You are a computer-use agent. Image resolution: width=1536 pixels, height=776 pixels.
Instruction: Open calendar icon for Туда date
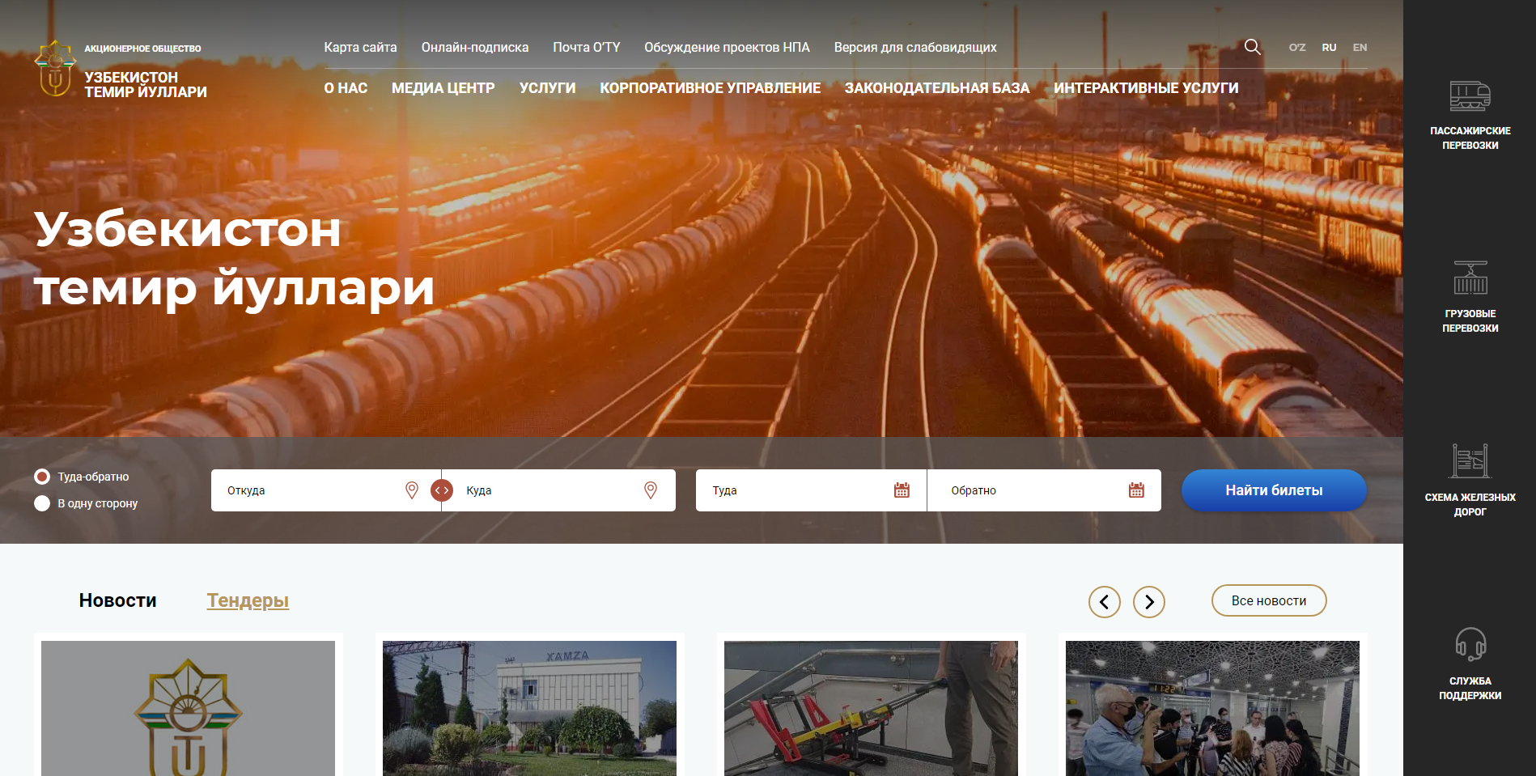[902, 490]
